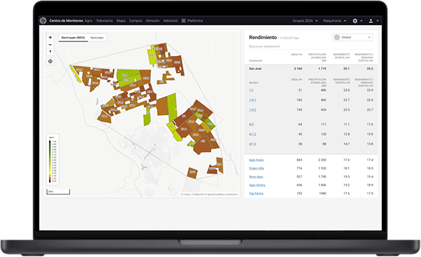This screenshot has height=257, width=421.
Task: Click the Girasol crop icon
Action: click(x=337, y=38)
